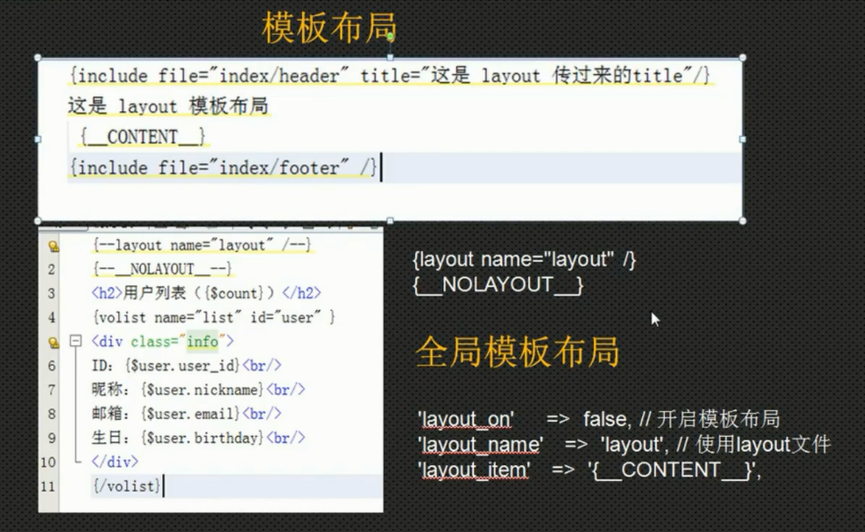The image size is (865, 532).
Task: Click the mouse cursor arrow near the right panel
Action: click(x=654, y=319)
